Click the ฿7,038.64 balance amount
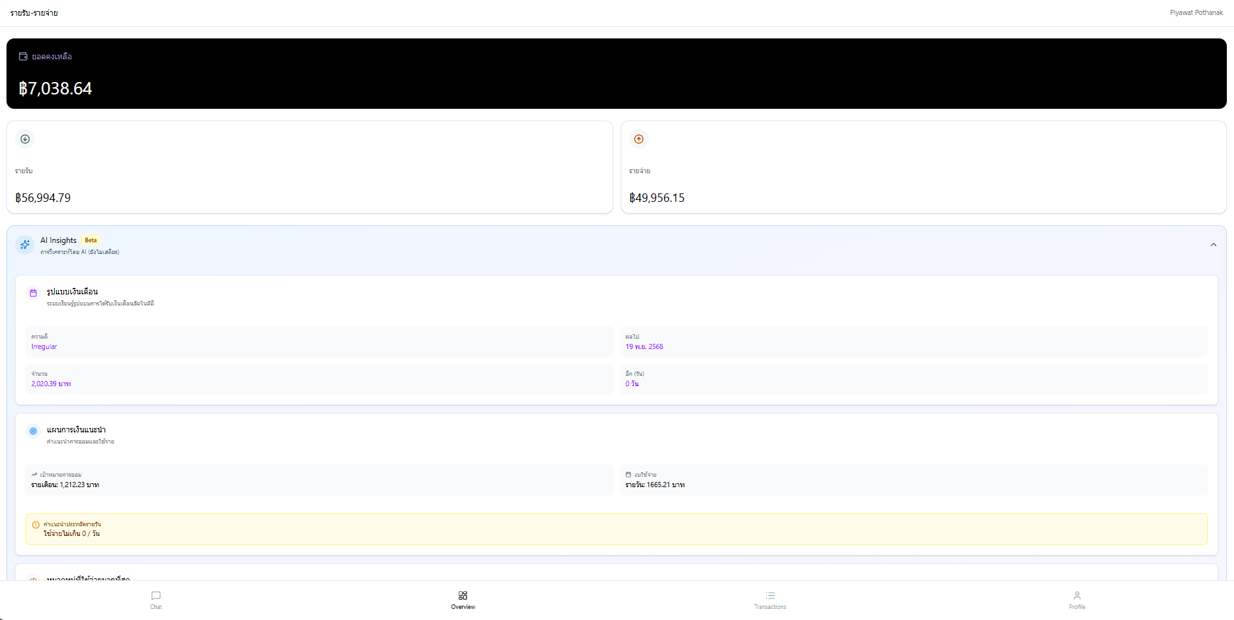 56,89
